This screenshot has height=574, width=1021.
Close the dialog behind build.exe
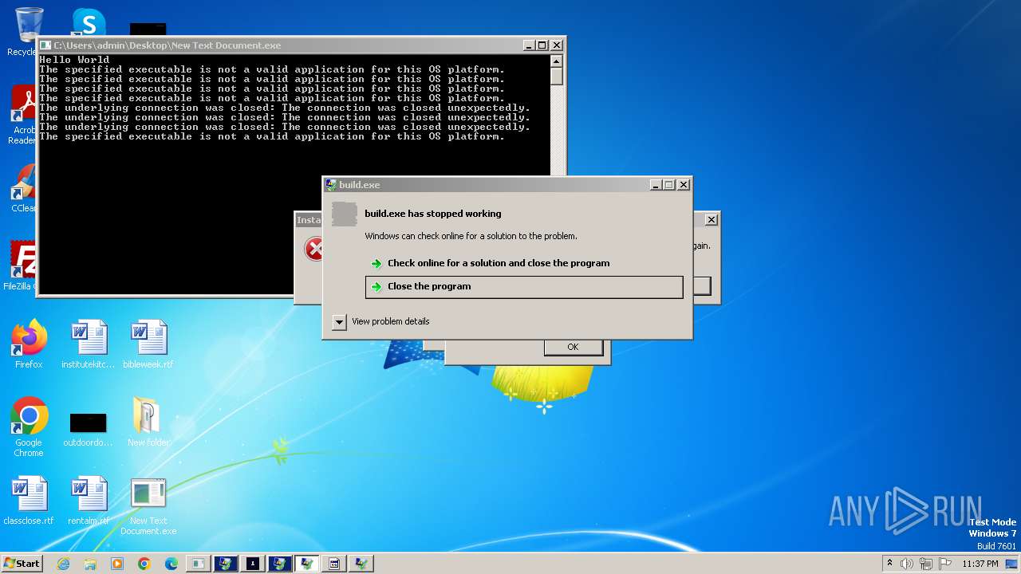[712, 219]
